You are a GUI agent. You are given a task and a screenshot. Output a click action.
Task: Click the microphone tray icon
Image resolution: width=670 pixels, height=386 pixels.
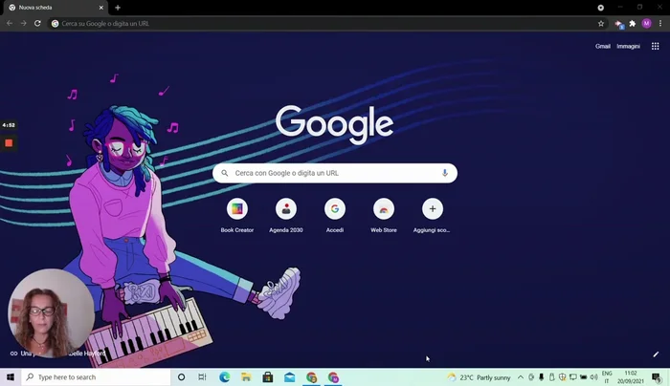(x=541, y=377)
